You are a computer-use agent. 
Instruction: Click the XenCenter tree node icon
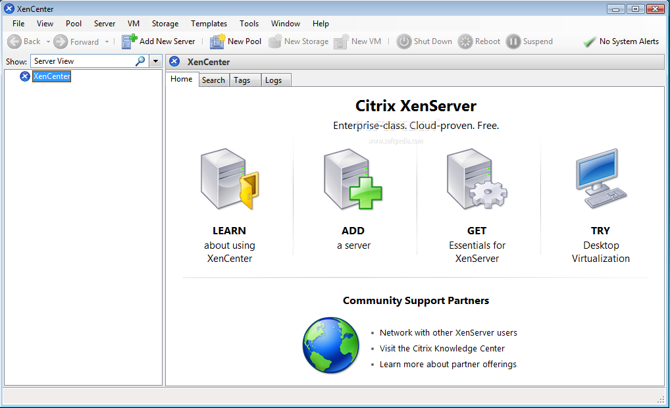coord(25,76)
